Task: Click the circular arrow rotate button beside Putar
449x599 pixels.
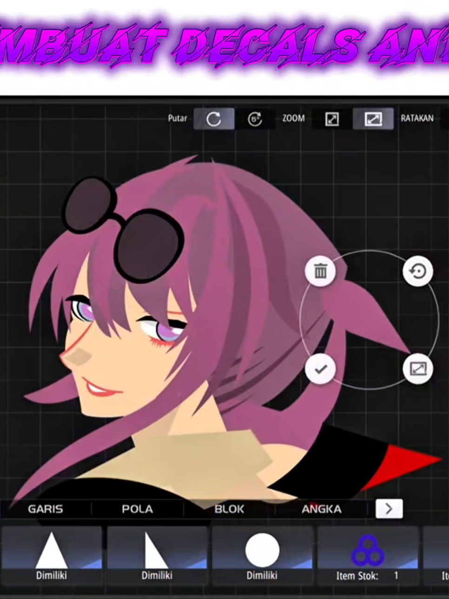Action: pos(214,119)
